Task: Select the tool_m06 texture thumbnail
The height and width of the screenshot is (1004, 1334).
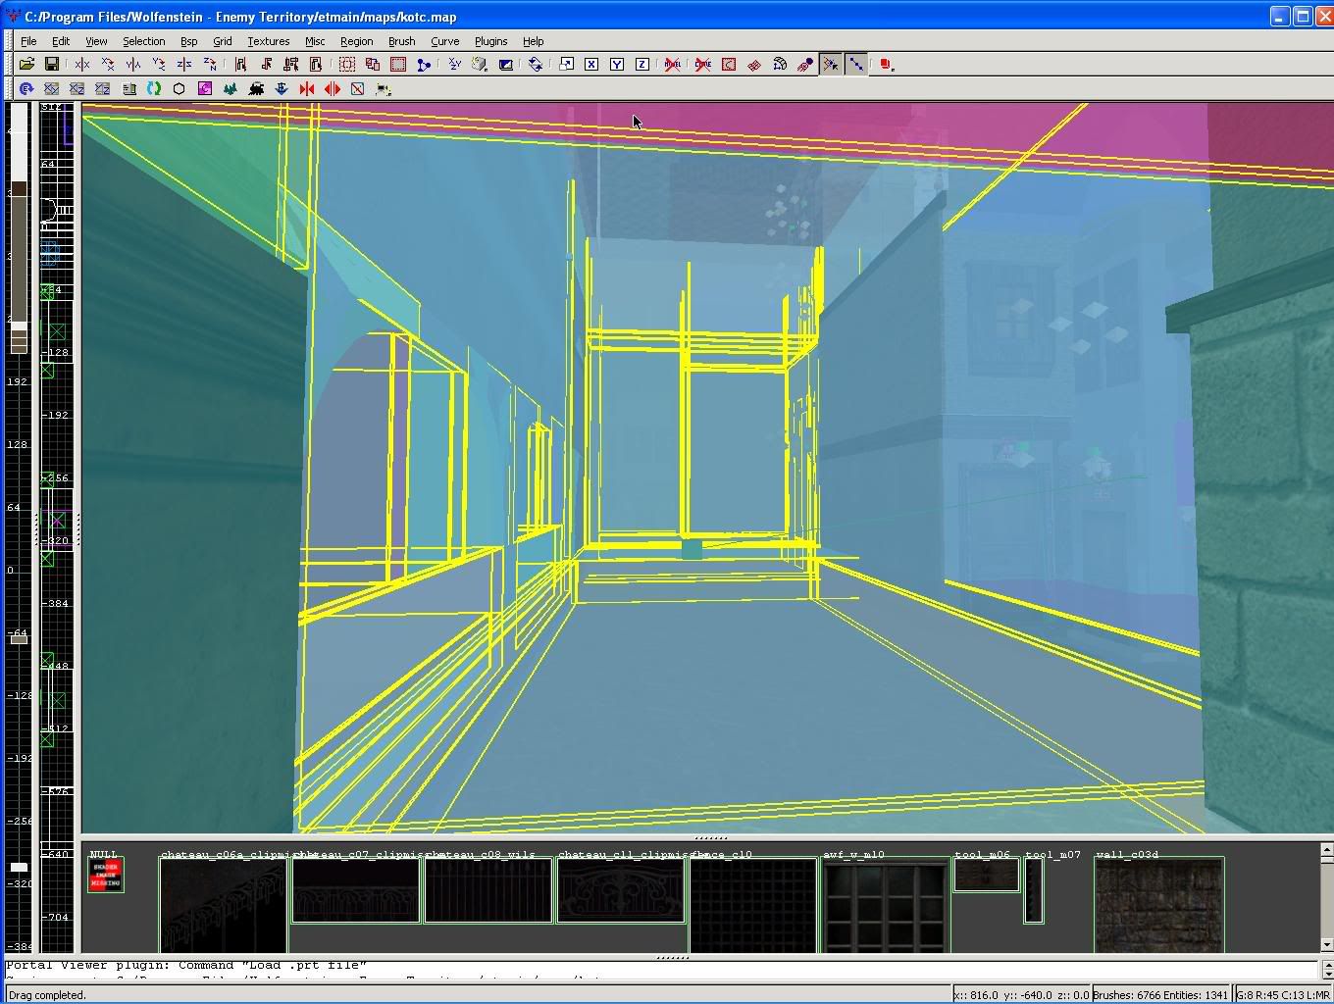Action: click(987, 875)
